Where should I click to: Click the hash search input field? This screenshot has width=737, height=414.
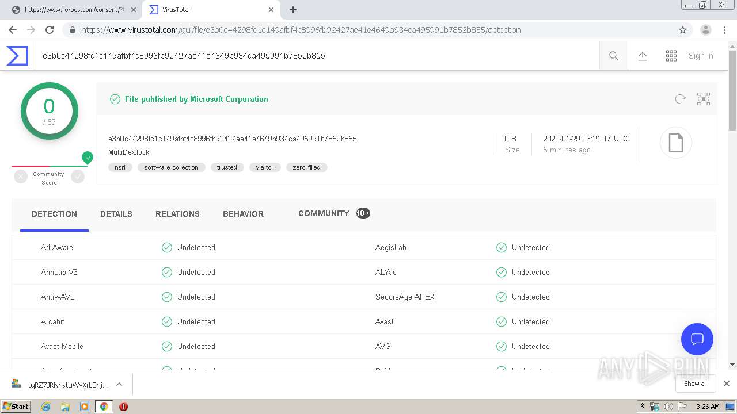pos(317,56)
